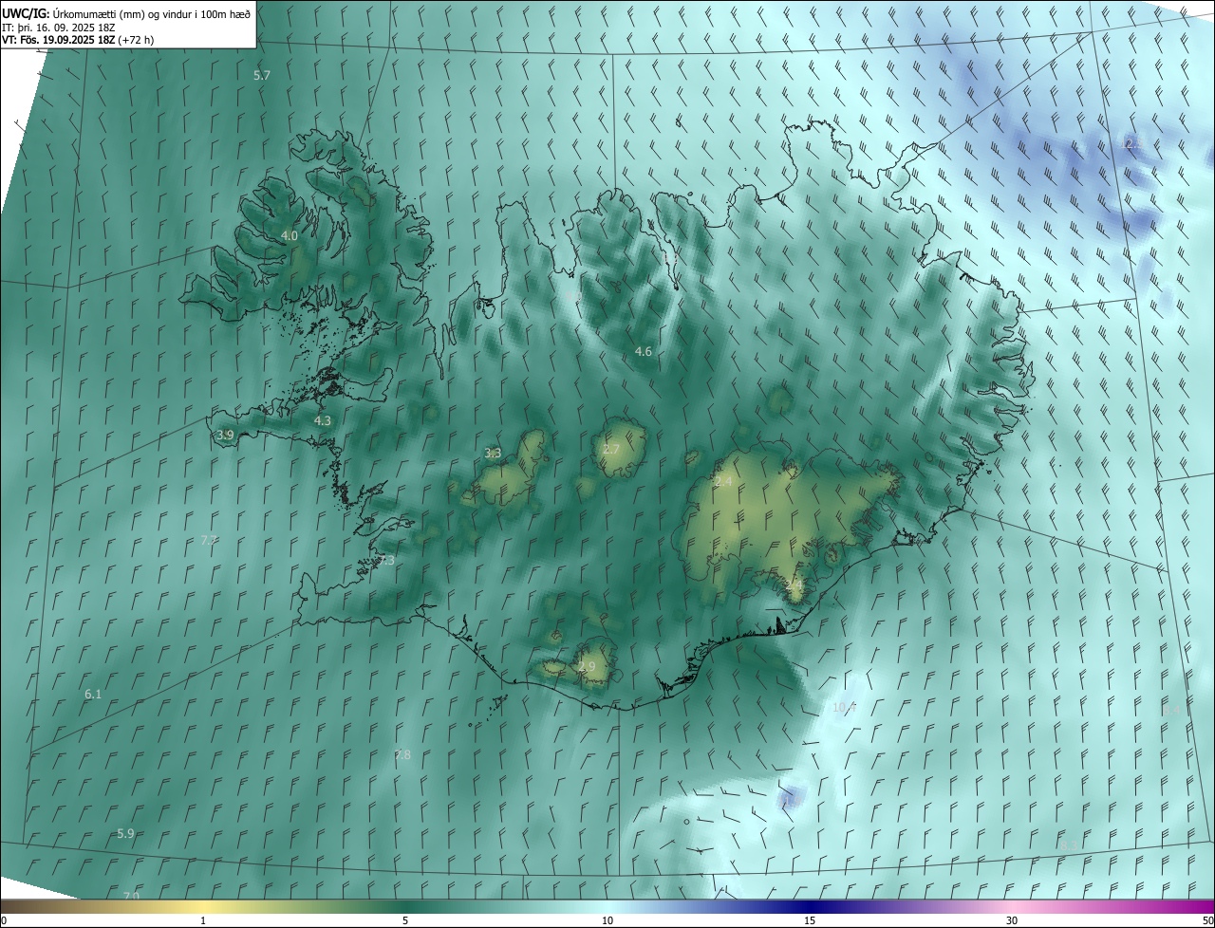The width and height of the screenshot is (1215, 928).
Task: Click the 7.8 value south of Iceland
Action: click(x=402, y=754)
